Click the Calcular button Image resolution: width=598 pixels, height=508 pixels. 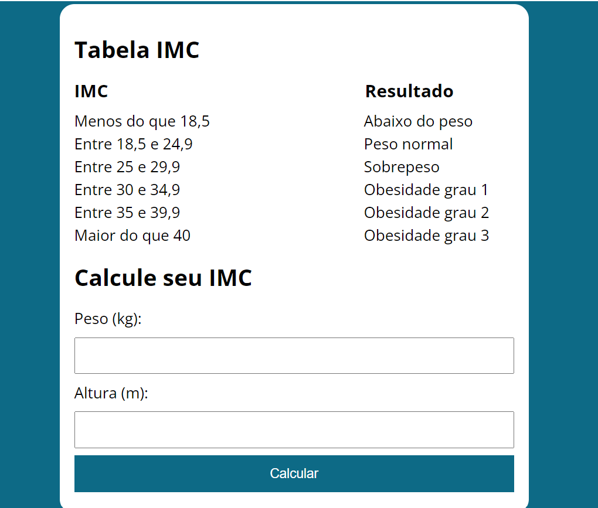tap(294, 473)
